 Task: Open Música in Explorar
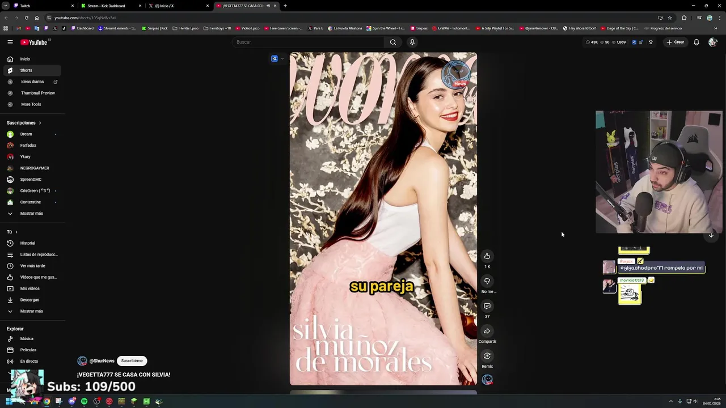pos(33,339)
